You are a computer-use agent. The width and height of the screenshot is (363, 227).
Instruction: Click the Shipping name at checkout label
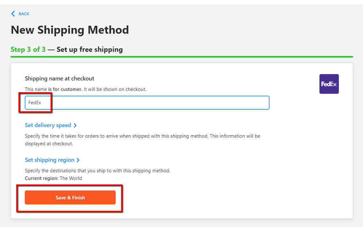coord(59,79)
